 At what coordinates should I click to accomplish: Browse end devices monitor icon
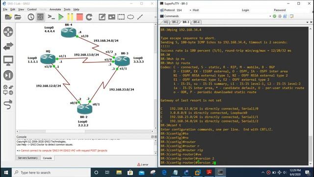(x=8, y=61)
